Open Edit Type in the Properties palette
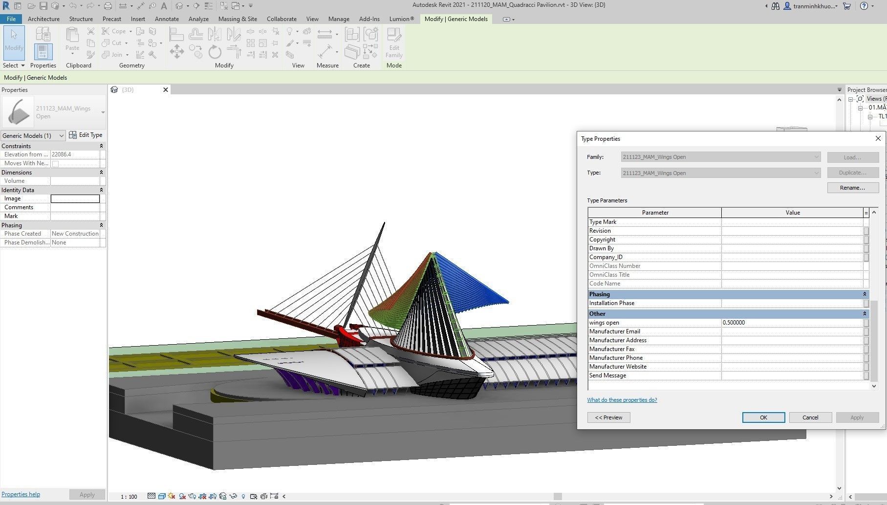Image resolution: width=887 pixels, height=505 pixels. 86,134
